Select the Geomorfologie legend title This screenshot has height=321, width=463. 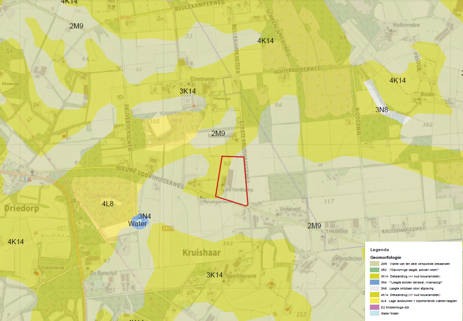tap(385, 257)
